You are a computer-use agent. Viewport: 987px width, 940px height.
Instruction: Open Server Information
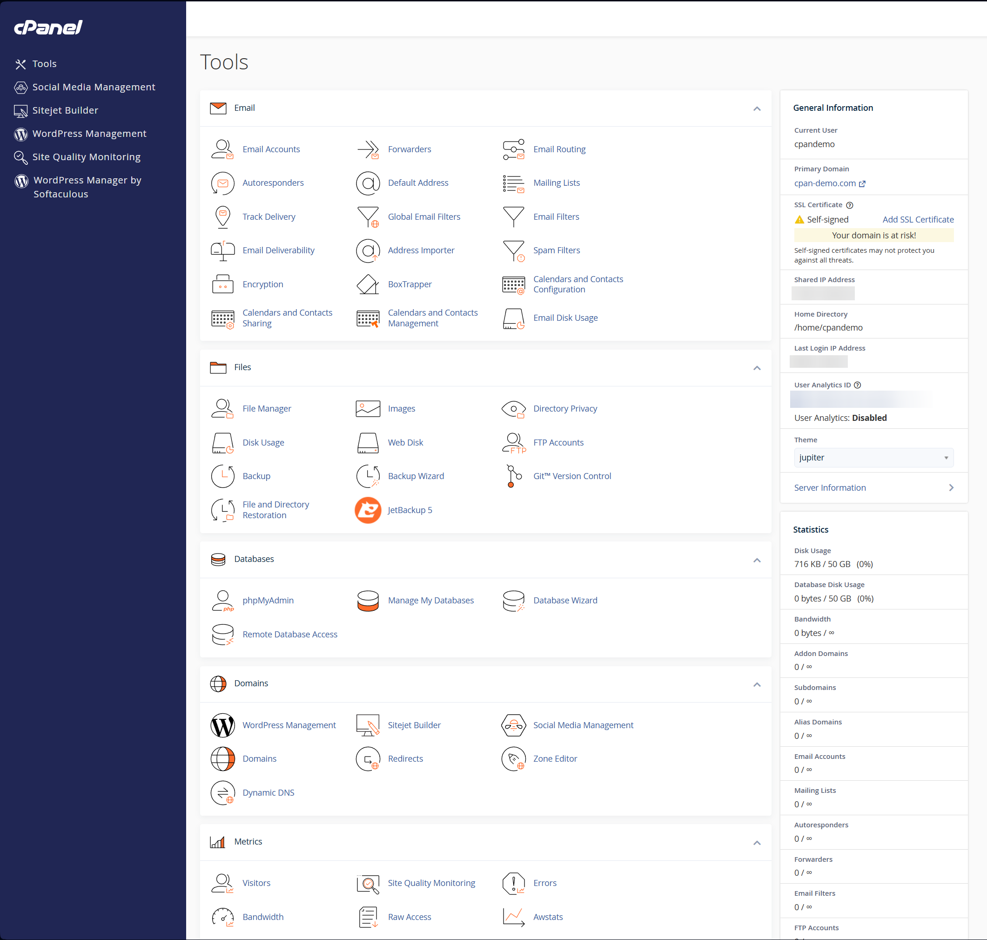[x=829, y=487]
